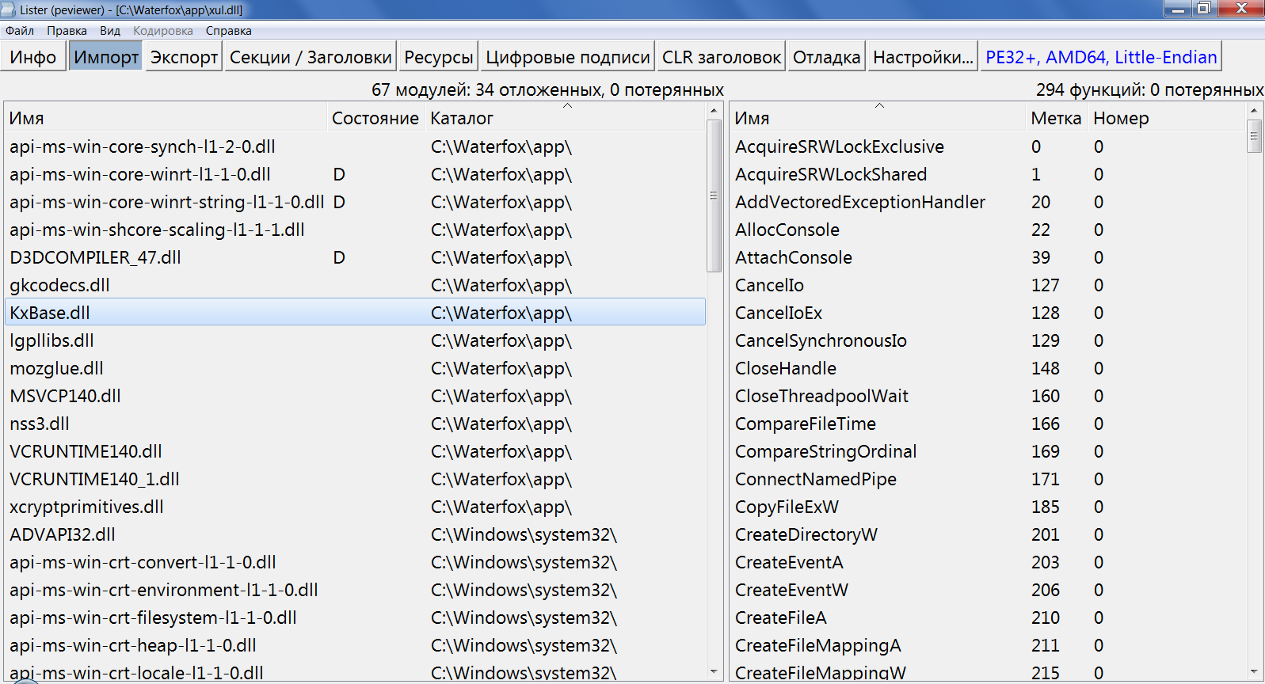Click the module list scroll-down arrow
1265x684 pixels.
[714, 671]
